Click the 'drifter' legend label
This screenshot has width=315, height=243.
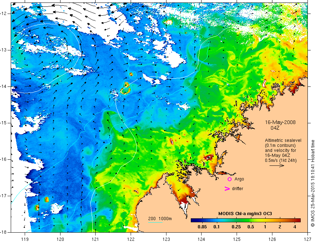pyautogui.click(x=237, y=189)
